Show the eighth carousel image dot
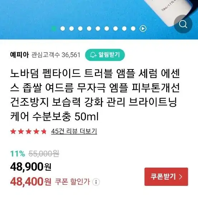 pyautogui.click(x=115, y=29)
